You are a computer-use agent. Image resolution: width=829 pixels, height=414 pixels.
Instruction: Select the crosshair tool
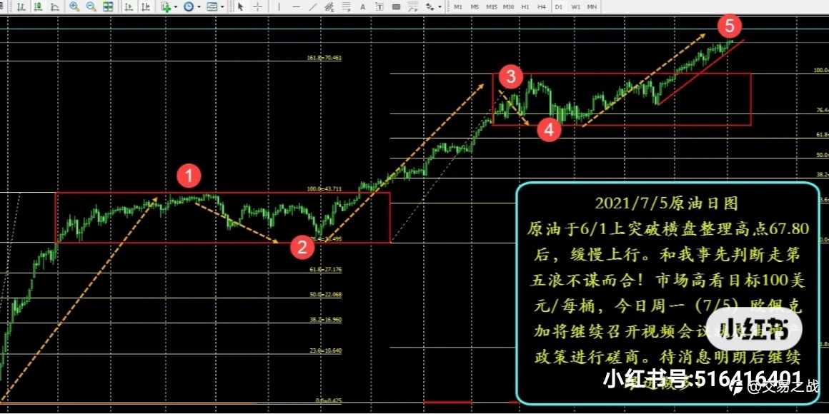click(x=257, y=7)
